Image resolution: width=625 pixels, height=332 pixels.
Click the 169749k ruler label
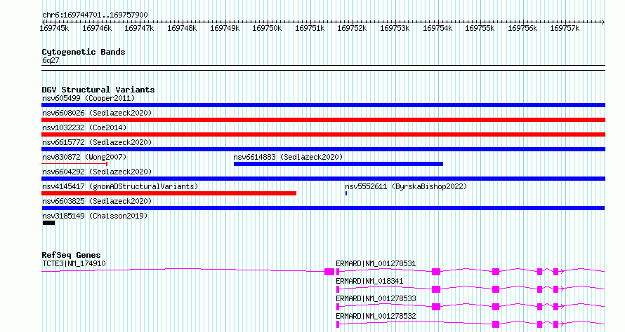click(225, 28)
